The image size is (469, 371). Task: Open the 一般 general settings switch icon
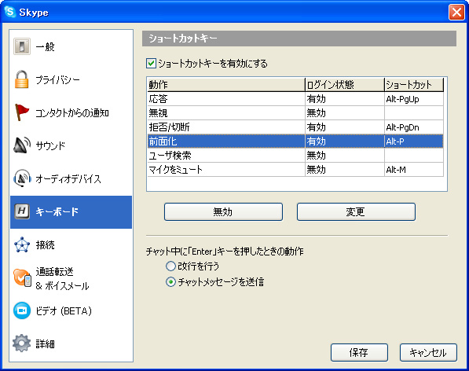click(22, 46)
